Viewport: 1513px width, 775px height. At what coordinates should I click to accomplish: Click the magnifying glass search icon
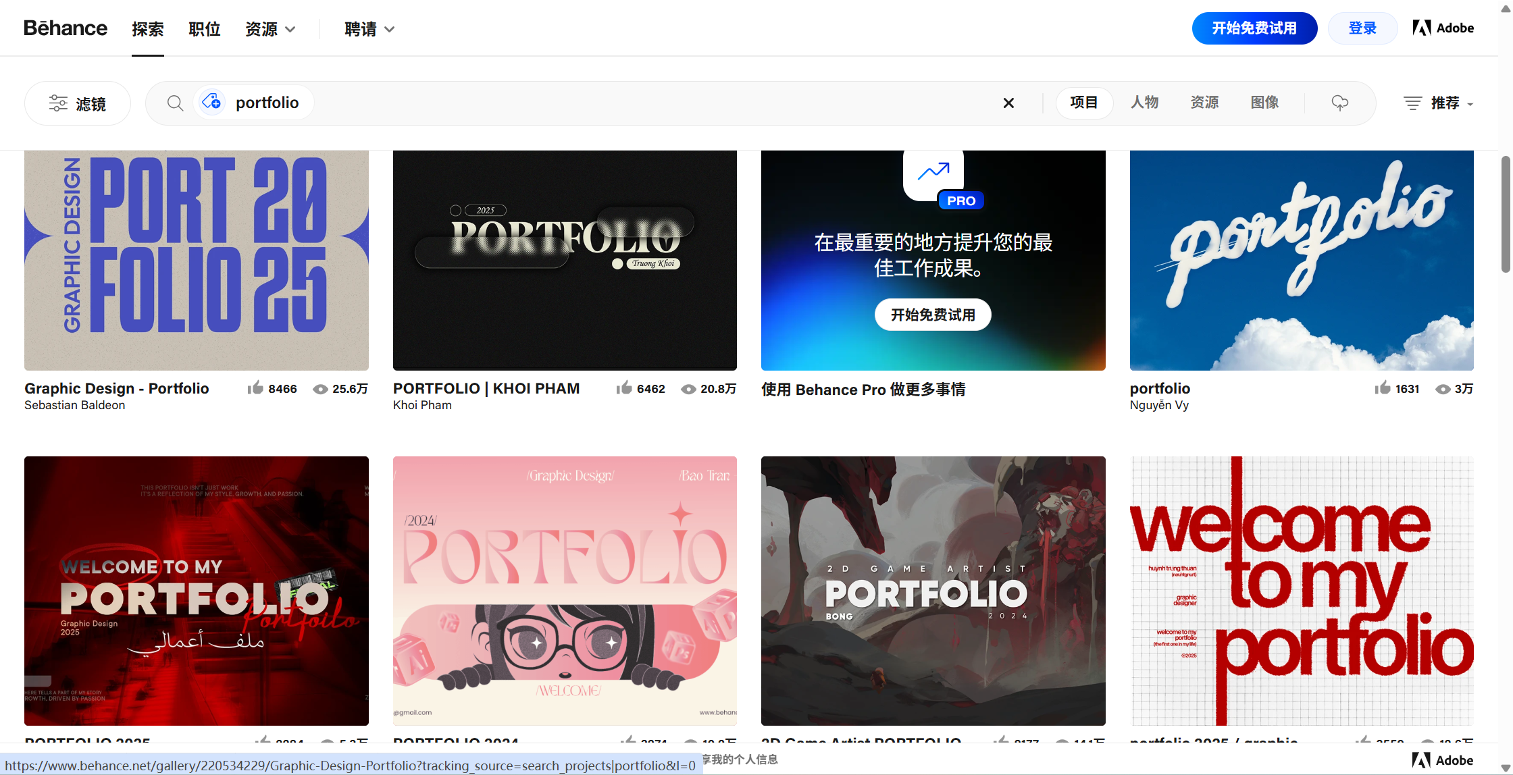click(x=175, y=103)
